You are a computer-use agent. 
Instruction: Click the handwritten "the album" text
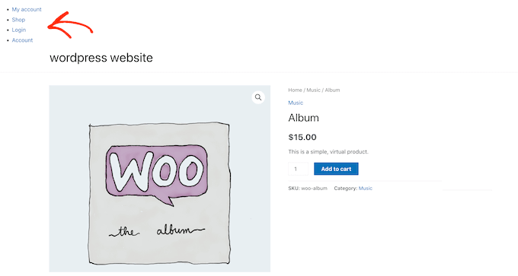tap(157, 230)
